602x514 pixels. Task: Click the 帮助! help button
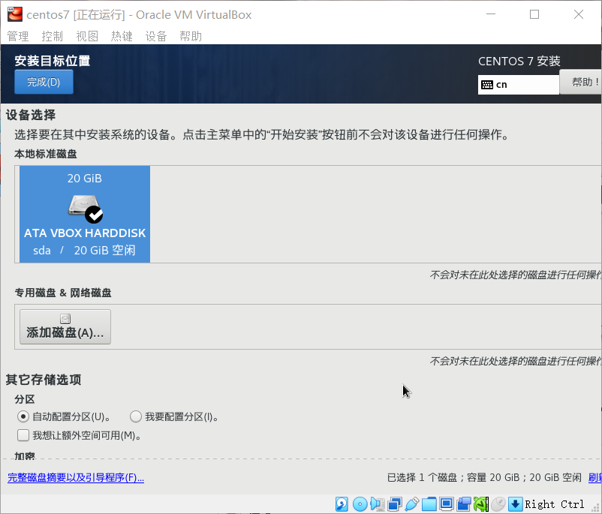[580, 82]
